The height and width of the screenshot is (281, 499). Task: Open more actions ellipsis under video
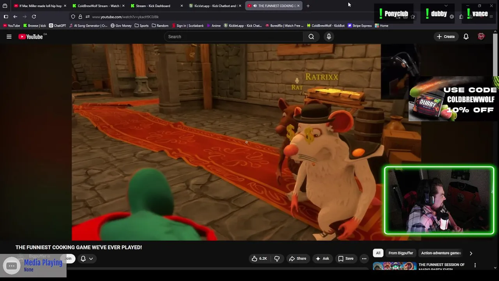[364, 258]
